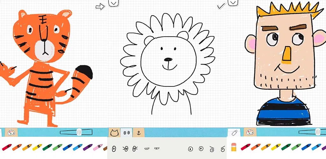Select the cat face sticker tab
This screenshot has width=326, height=159.
click(114, 133)
